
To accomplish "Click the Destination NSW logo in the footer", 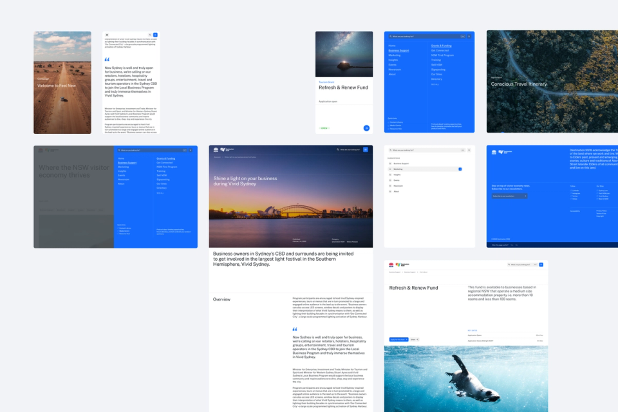I will pyautogui.click(x=506, y=152).
